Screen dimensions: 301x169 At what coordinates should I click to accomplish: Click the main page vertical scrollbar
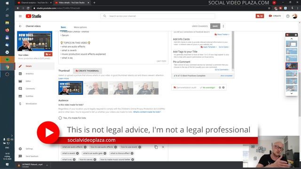click(300, 94)
